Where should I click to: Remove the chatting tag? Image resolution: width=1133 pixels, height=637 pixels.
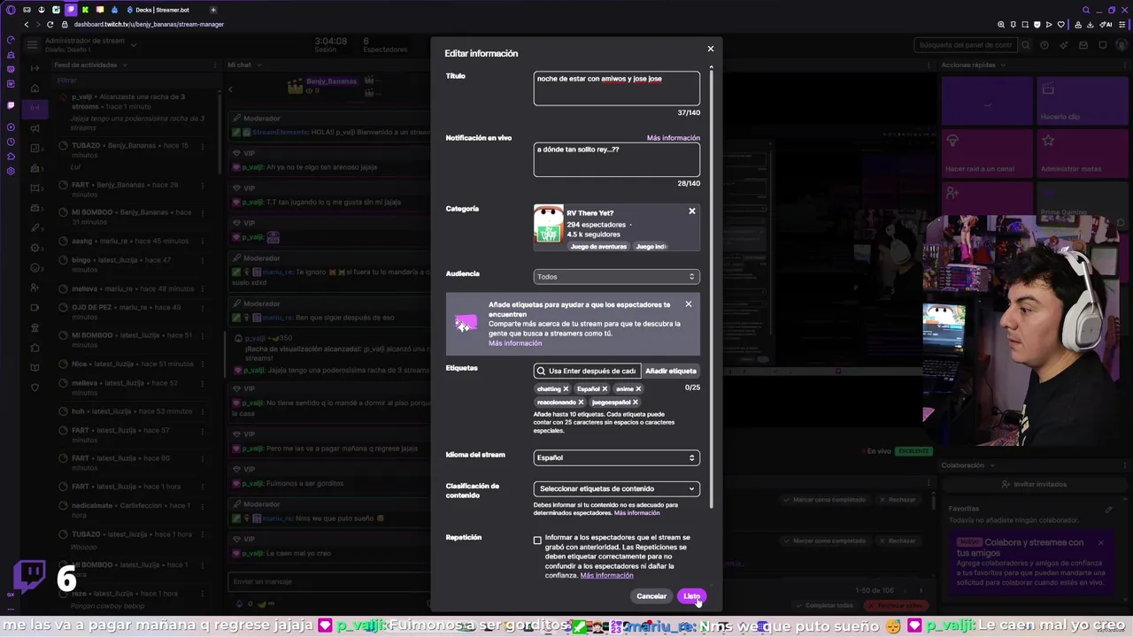point(566,389)
